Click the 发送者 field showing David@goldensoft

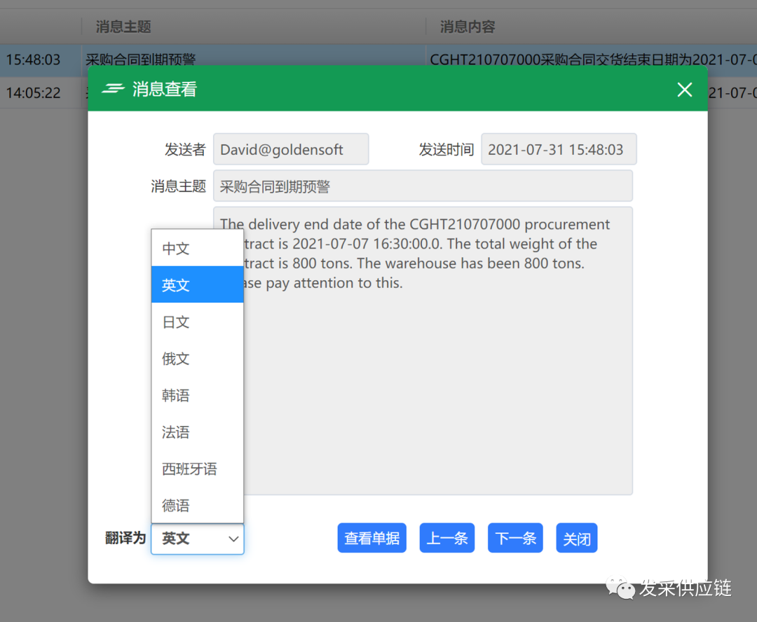pyautogui.click(x=290, y=149)
